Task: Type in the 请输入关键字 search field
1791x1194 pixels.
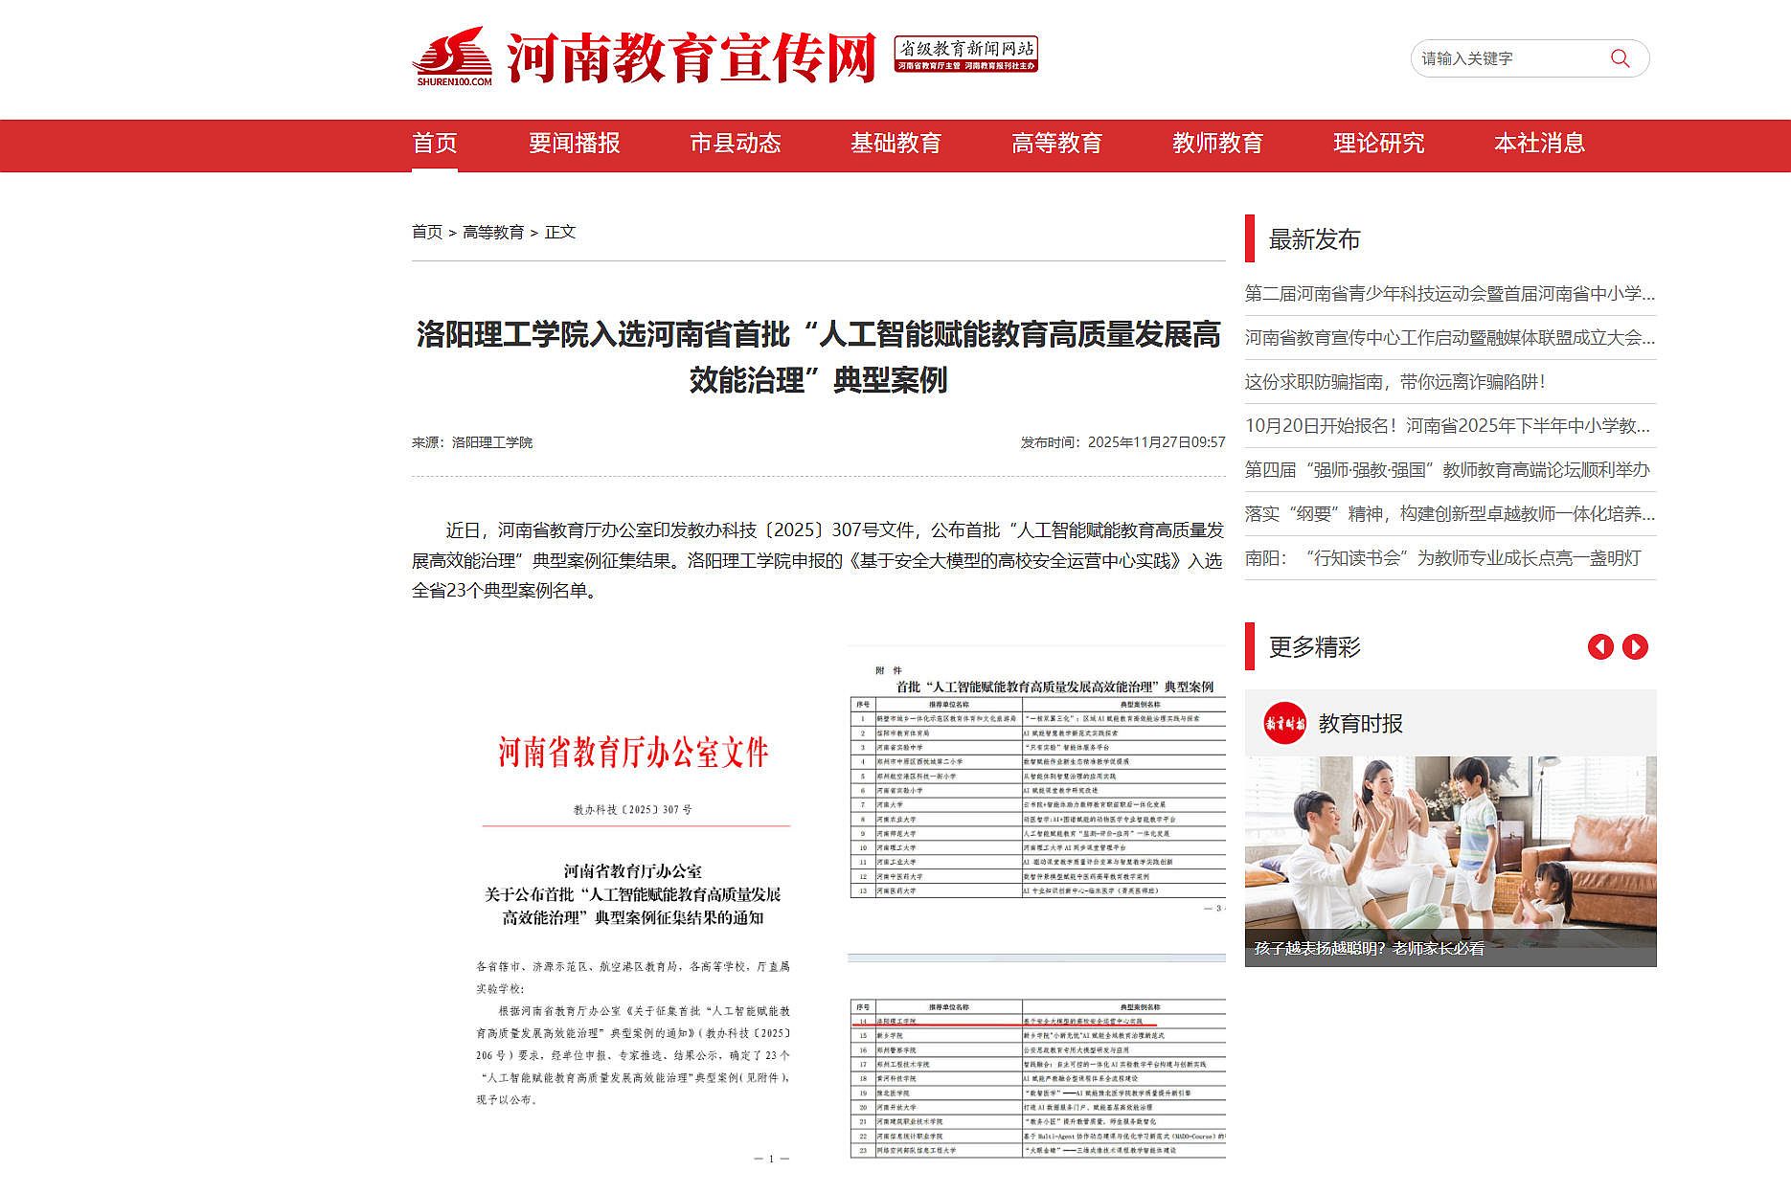Action: point(1504,58)
